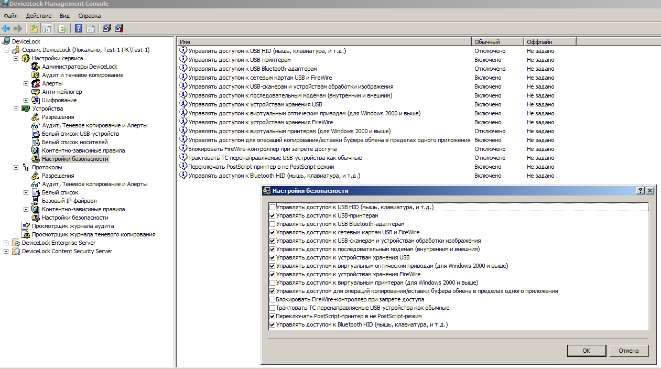
Task: Expand the Алерты tree node
Action: 26,84
